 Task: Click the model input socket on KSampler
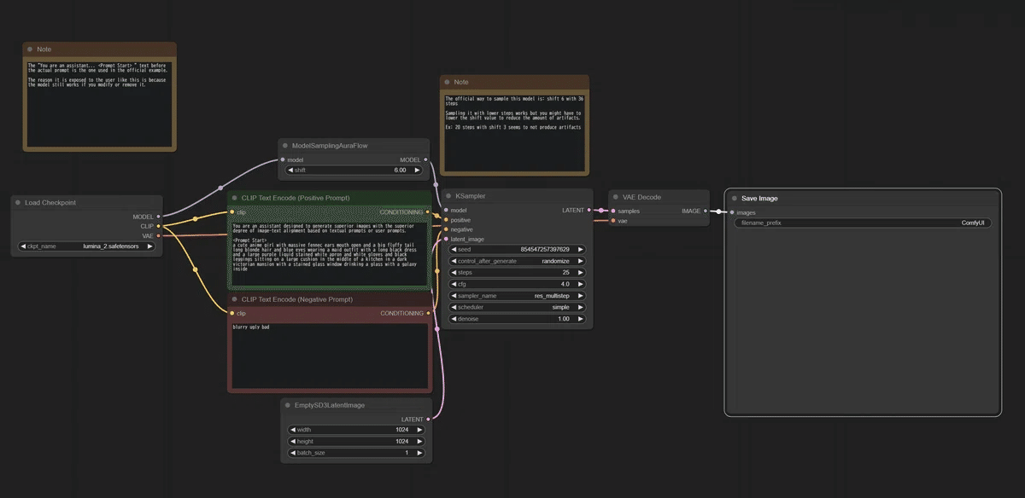446,210
